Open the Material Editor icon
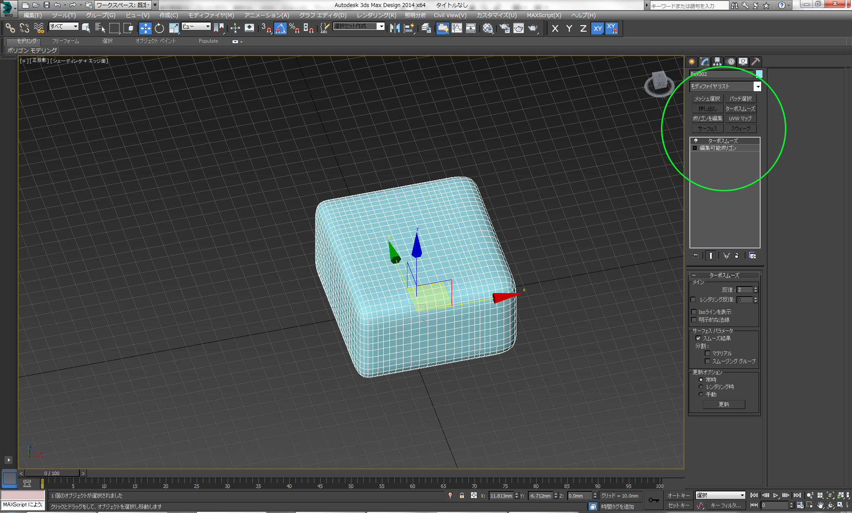Screen dimensions: 852x513 (x=488, y=28)
